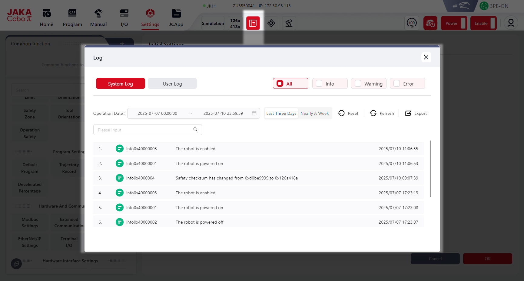Open the coordinate system icon next to Log
The height and width of the screenshot is (281, 524).
(271, 23)
